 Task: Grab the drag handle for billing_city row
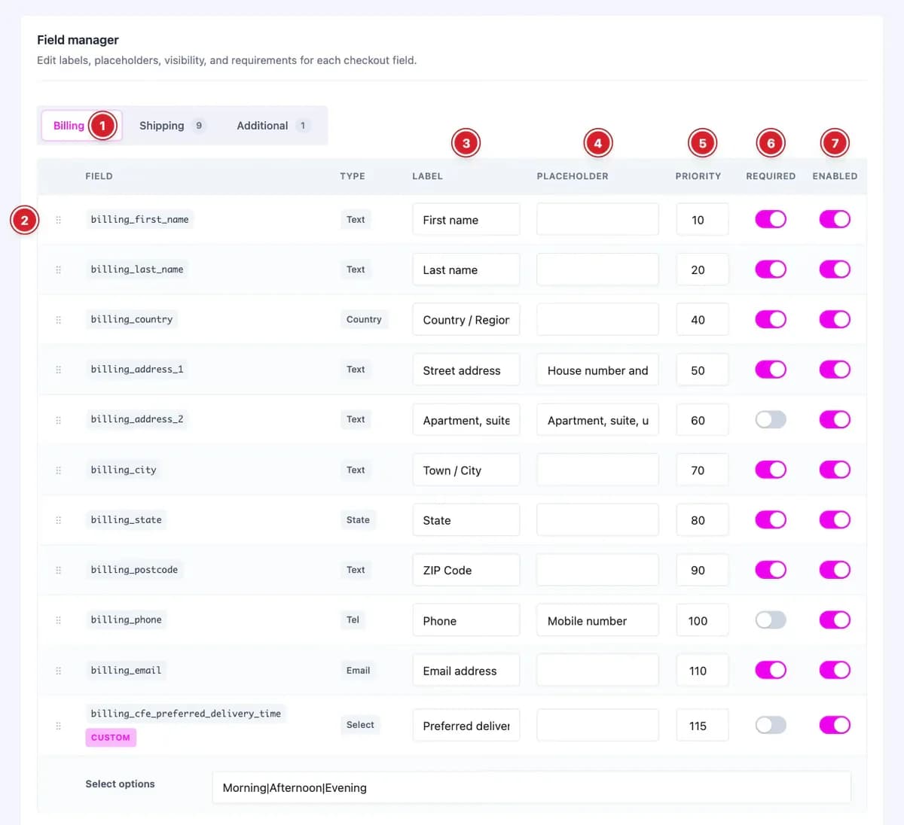click(58, 470)
